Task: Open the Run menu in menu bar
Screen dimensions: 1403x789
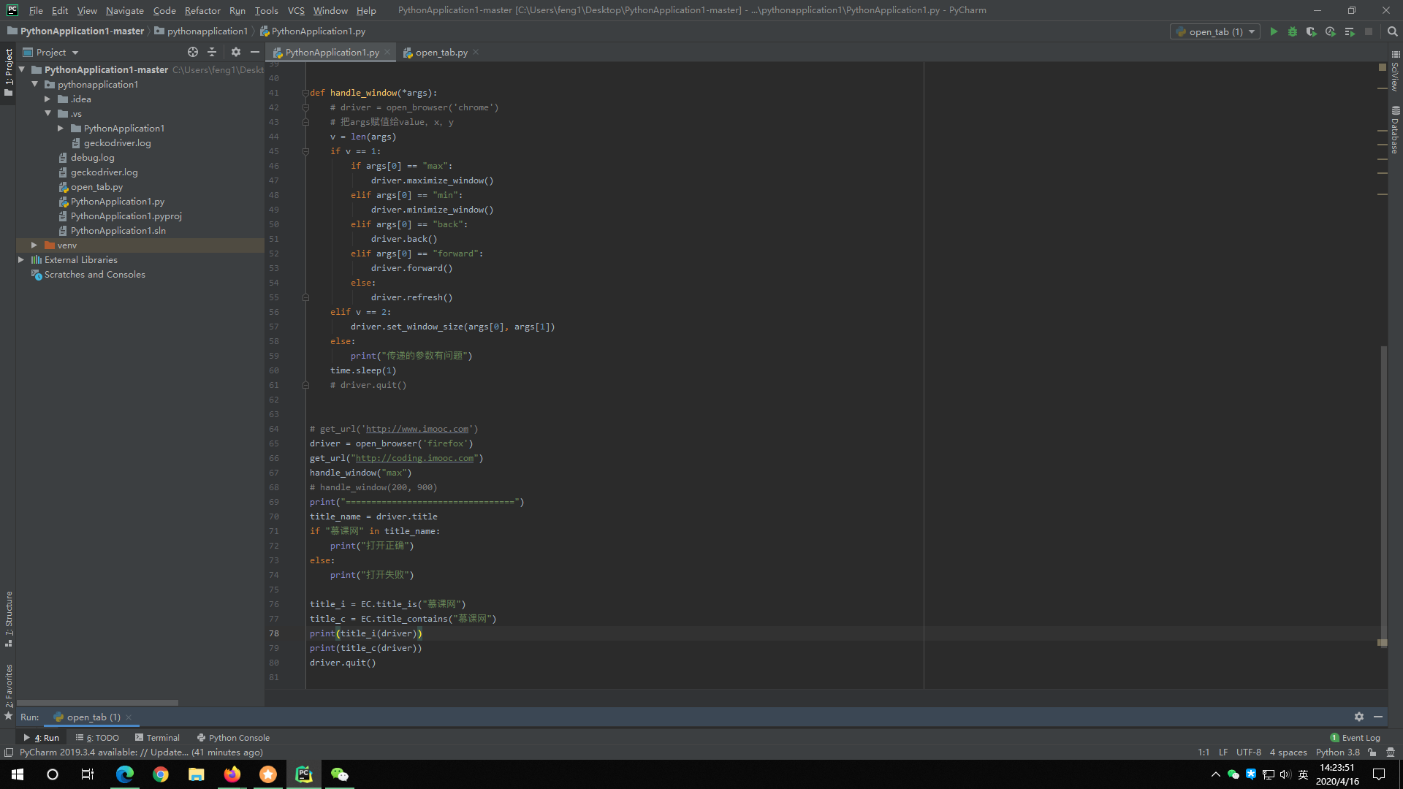Action: [237, 9]
